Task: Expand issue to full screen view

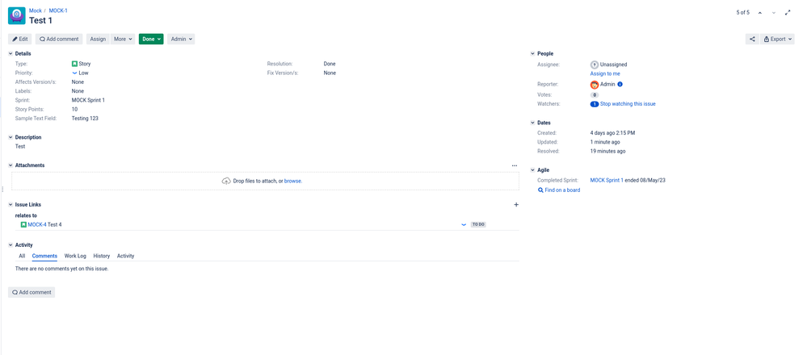Action: [x=788, y=13]
